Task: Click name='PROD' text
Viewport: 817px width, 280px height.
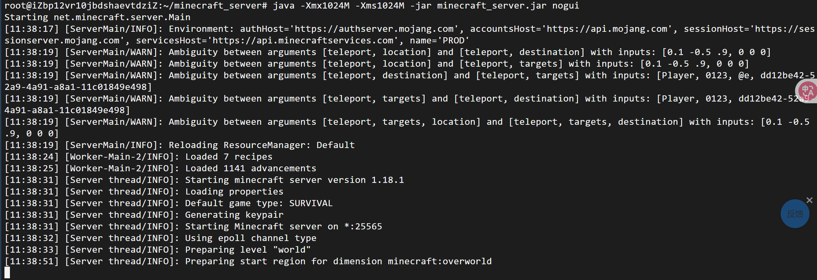Action: (440, 41)
